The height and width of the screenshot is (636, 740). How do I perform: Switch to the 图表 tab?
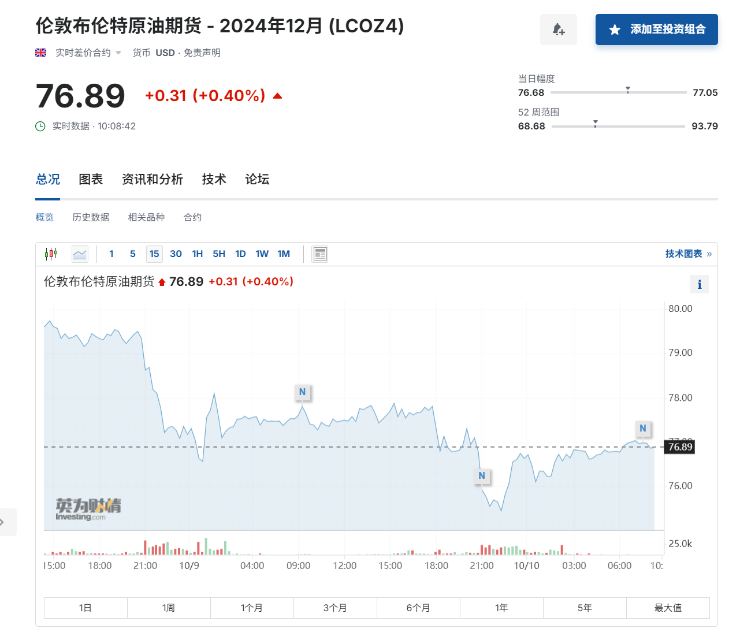pos(91,180)
